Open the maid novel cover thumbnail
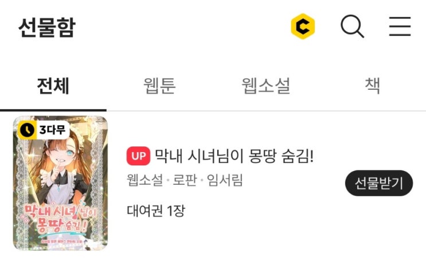 (60, 183)
